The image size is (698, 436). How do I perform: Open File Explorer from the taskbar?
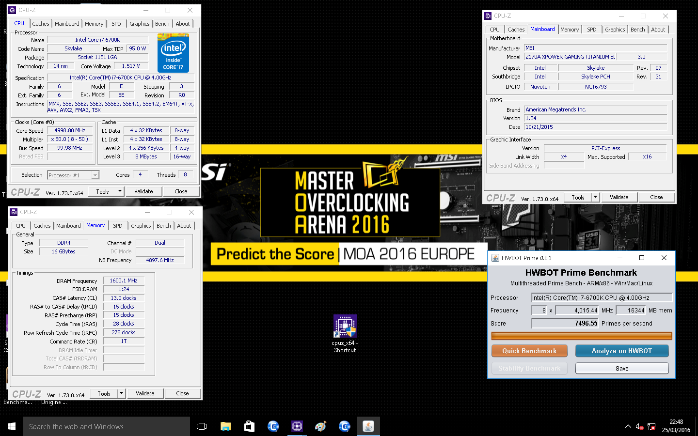click(x=225, y=426)
